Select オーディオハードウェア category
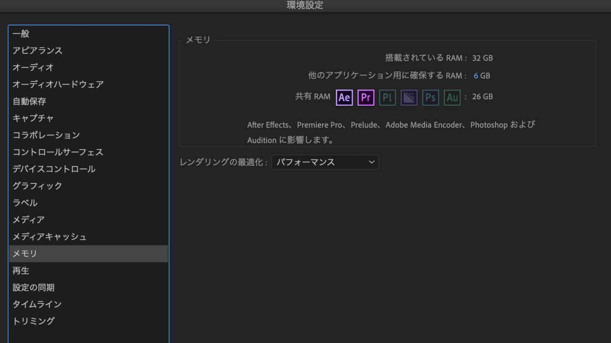The width and height of the screenshot is (611, 343). [x=89, y=84]
